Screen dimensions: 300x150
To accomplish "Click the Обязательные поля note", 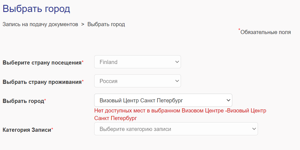I will click(266, 32).
